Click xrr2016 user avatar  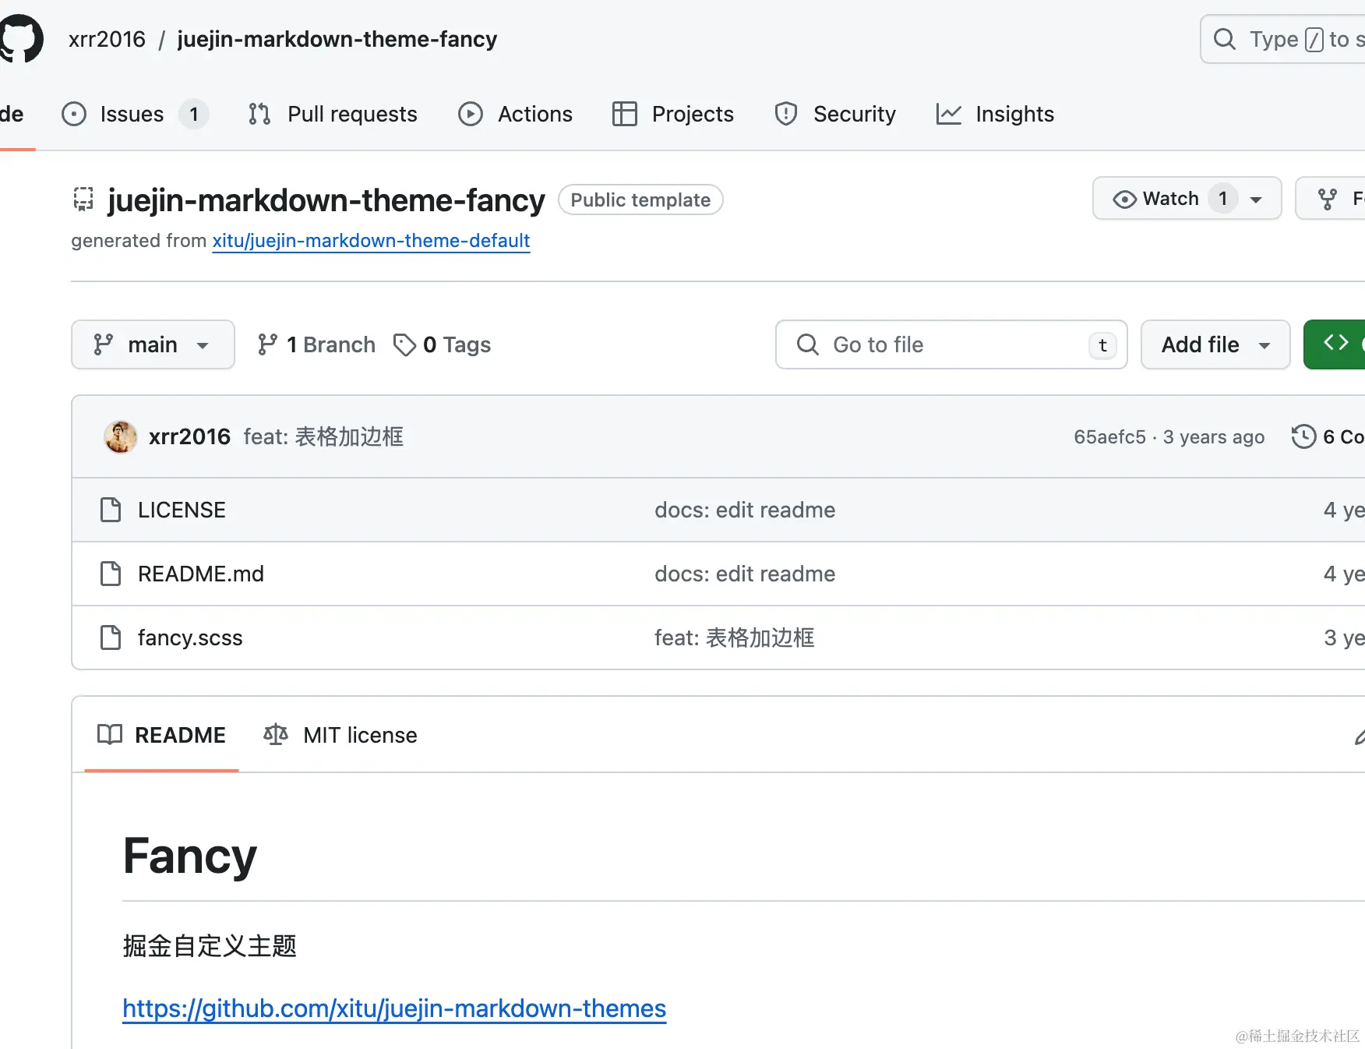[x=121, y=436]
